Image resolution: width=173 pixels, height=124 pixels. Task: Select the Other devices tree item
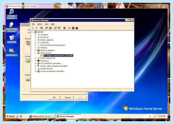pos(46,53)
